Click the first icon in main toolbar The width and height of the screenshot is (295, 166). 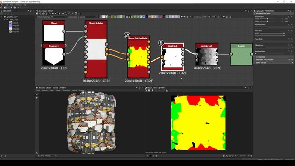[x=2, y=8]
